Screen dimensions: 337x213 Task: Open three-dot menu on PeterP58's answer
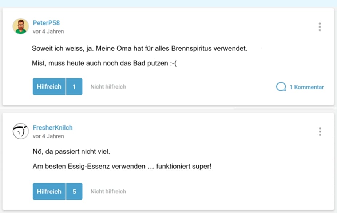(320, 27)
